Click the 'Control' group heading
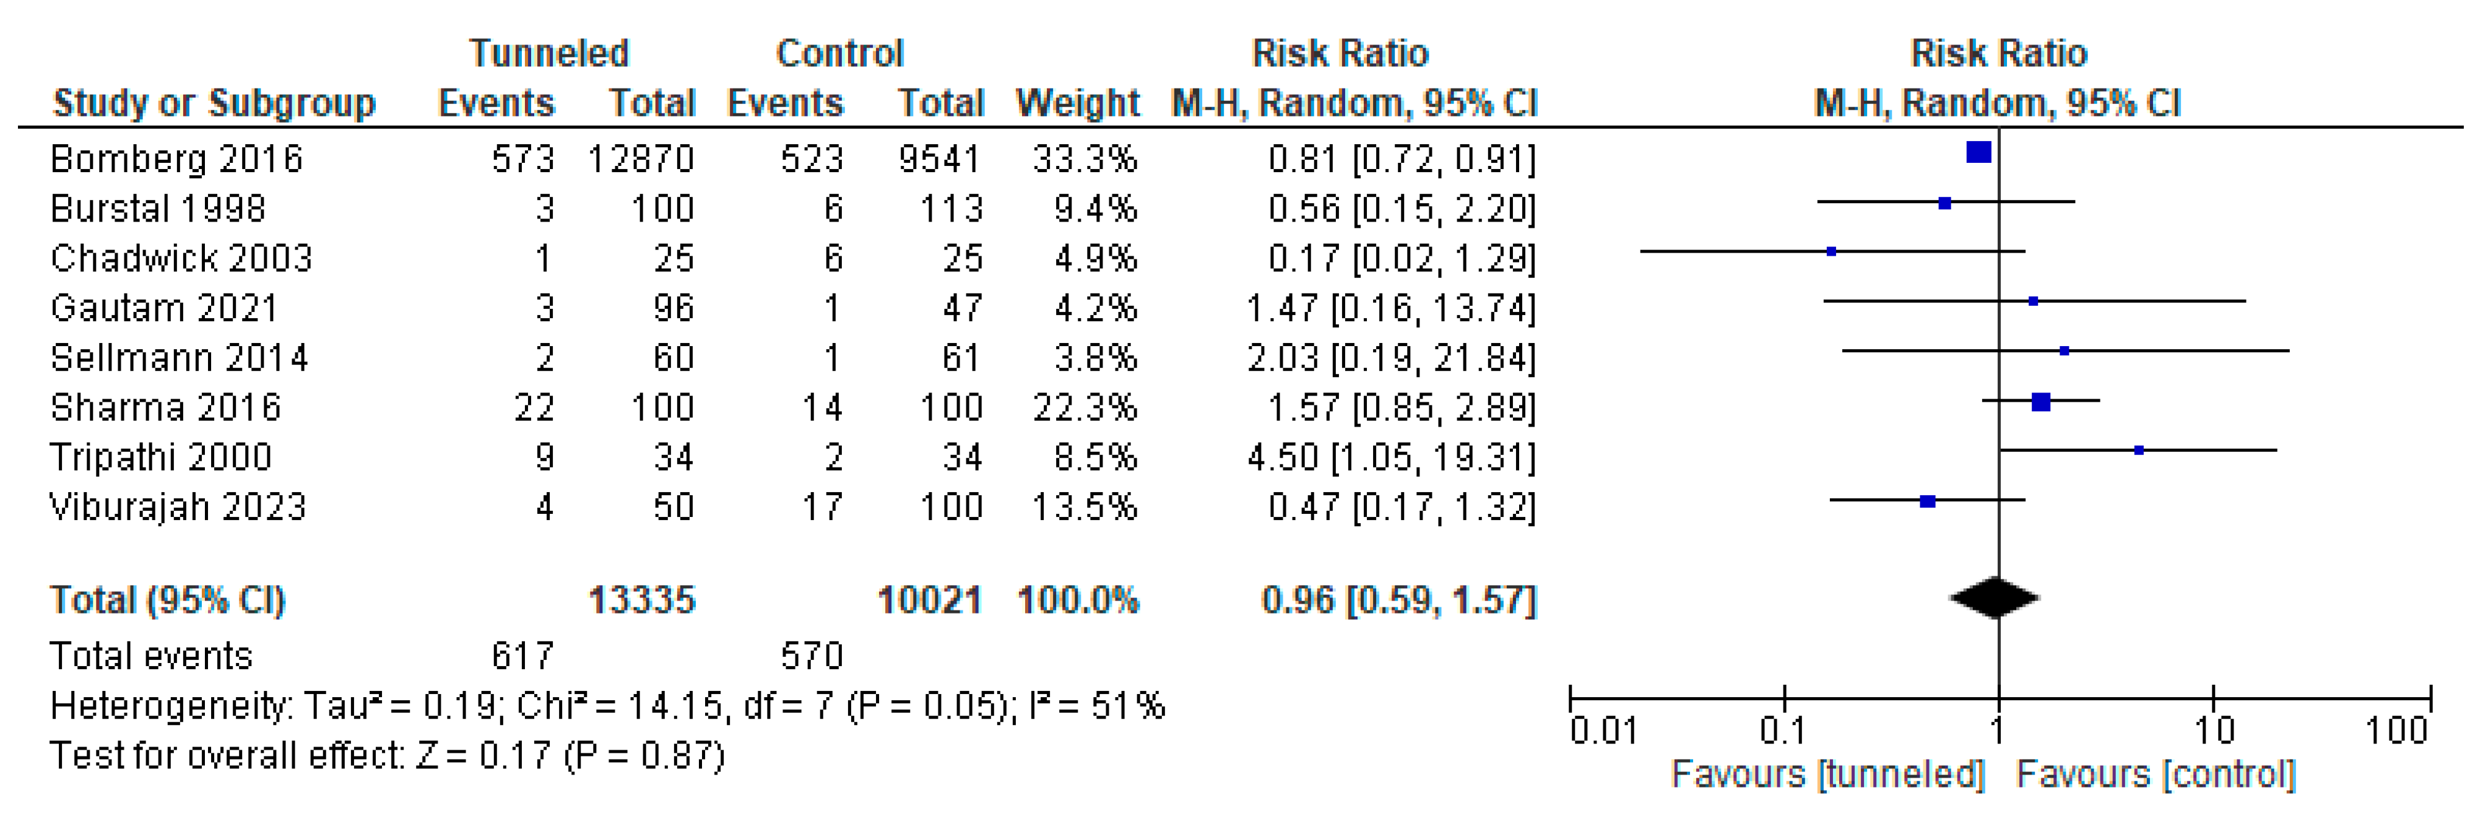Viewport: 2483px width, 824px height. pyautogui.click(x=839, y=53)
